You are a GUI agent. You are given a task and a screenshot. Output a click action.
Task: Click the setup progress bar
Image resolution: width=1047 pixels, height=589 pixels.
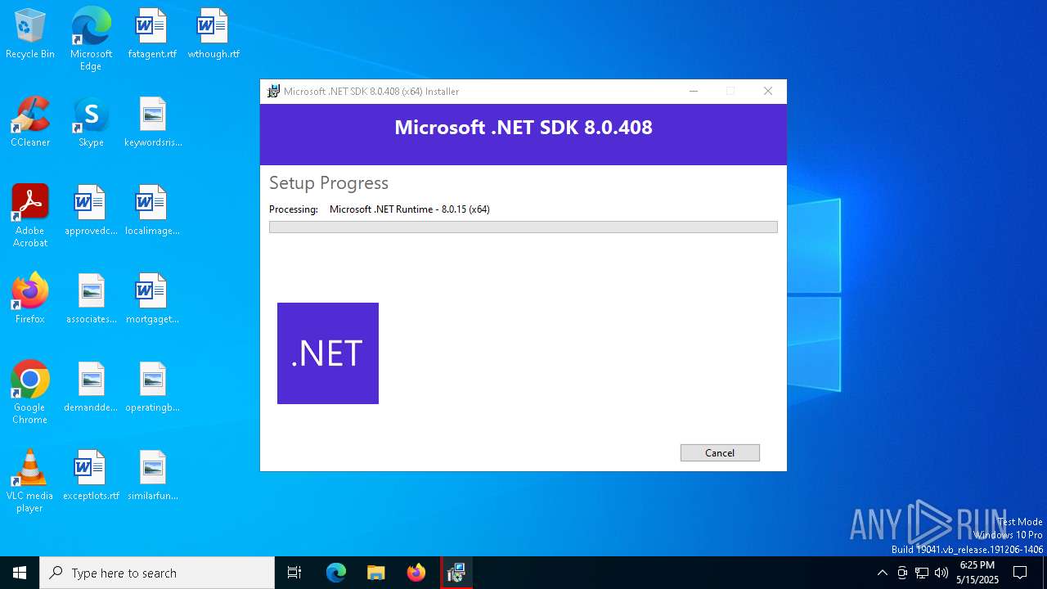523,227
